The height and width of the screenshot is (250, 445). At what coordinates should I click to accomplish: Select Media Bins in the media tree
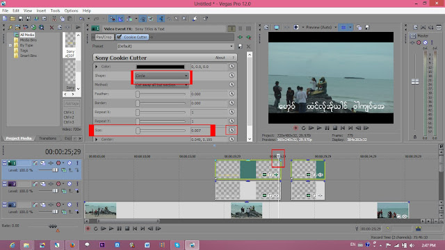28,40
